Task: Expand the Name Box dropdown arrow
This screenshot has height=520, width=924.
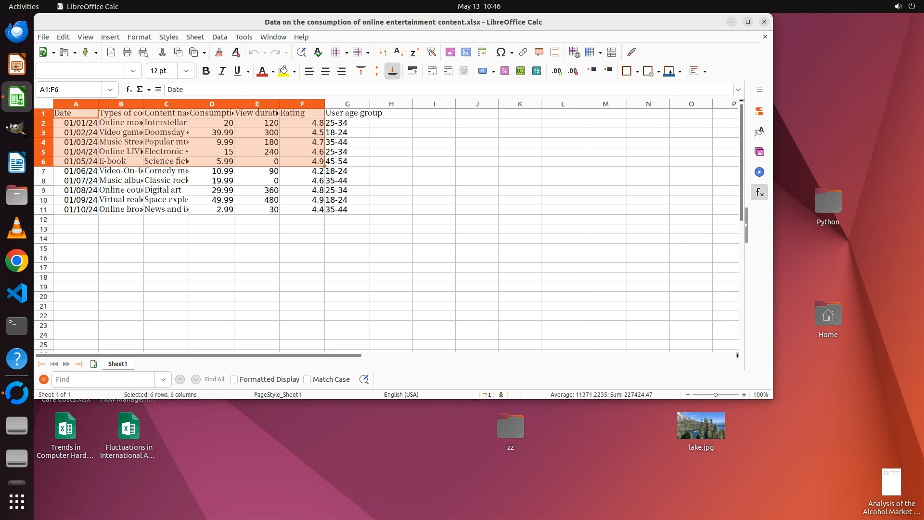Action: click(110, 90)
